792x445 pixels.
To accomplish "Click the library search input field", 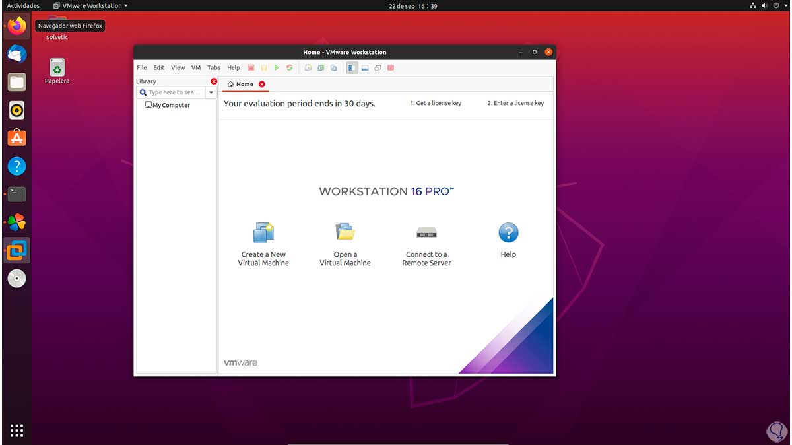I will pos(172,92).
